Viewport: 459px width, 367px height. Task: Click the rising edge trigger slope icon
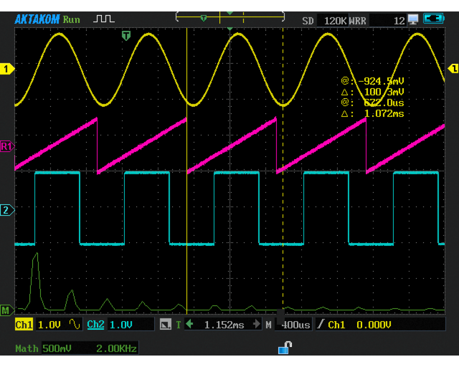pos(320,325)
